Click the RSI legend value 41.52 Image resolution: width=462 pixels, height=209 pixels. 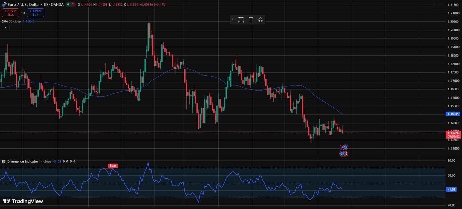[x=57, y=161]
